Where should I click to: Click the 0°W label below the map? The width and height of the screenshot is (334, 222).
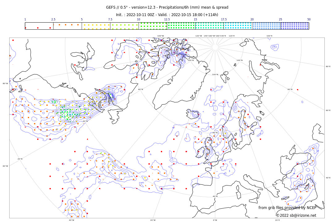215,220
